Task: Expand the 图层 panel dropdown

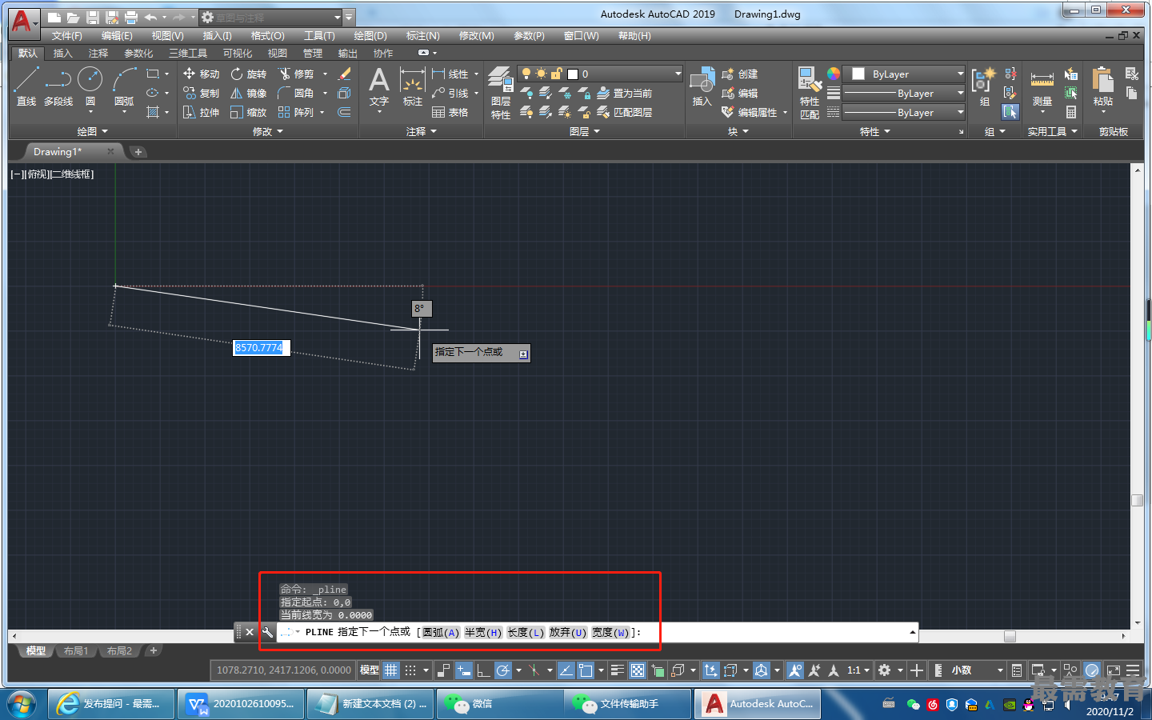Action: [585, 131]
